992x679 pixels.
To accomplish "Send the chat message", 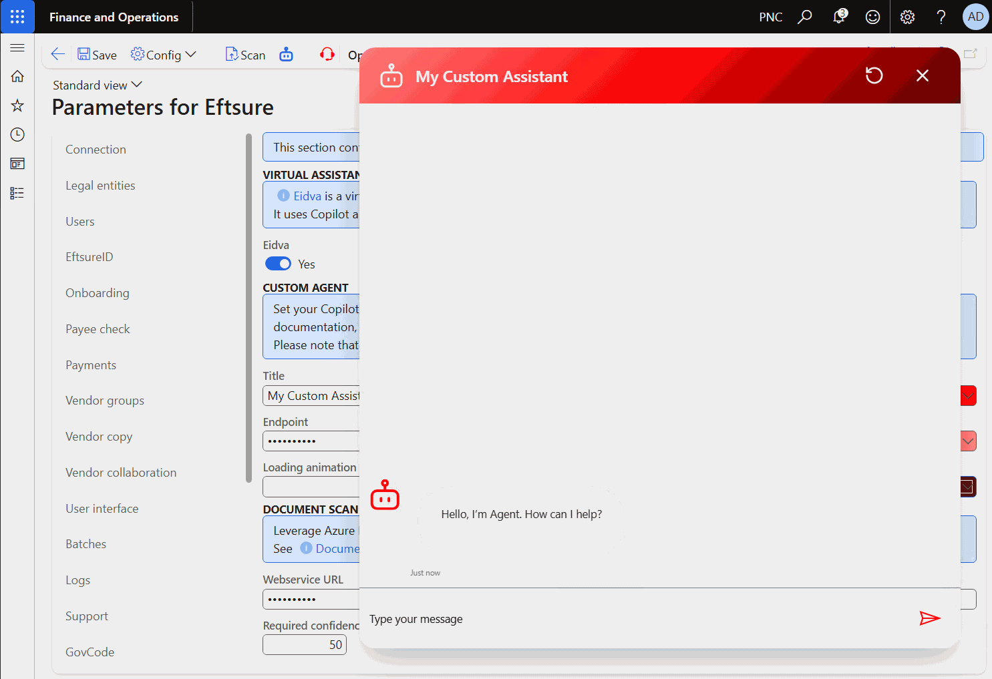I will (x=930, y=618).
